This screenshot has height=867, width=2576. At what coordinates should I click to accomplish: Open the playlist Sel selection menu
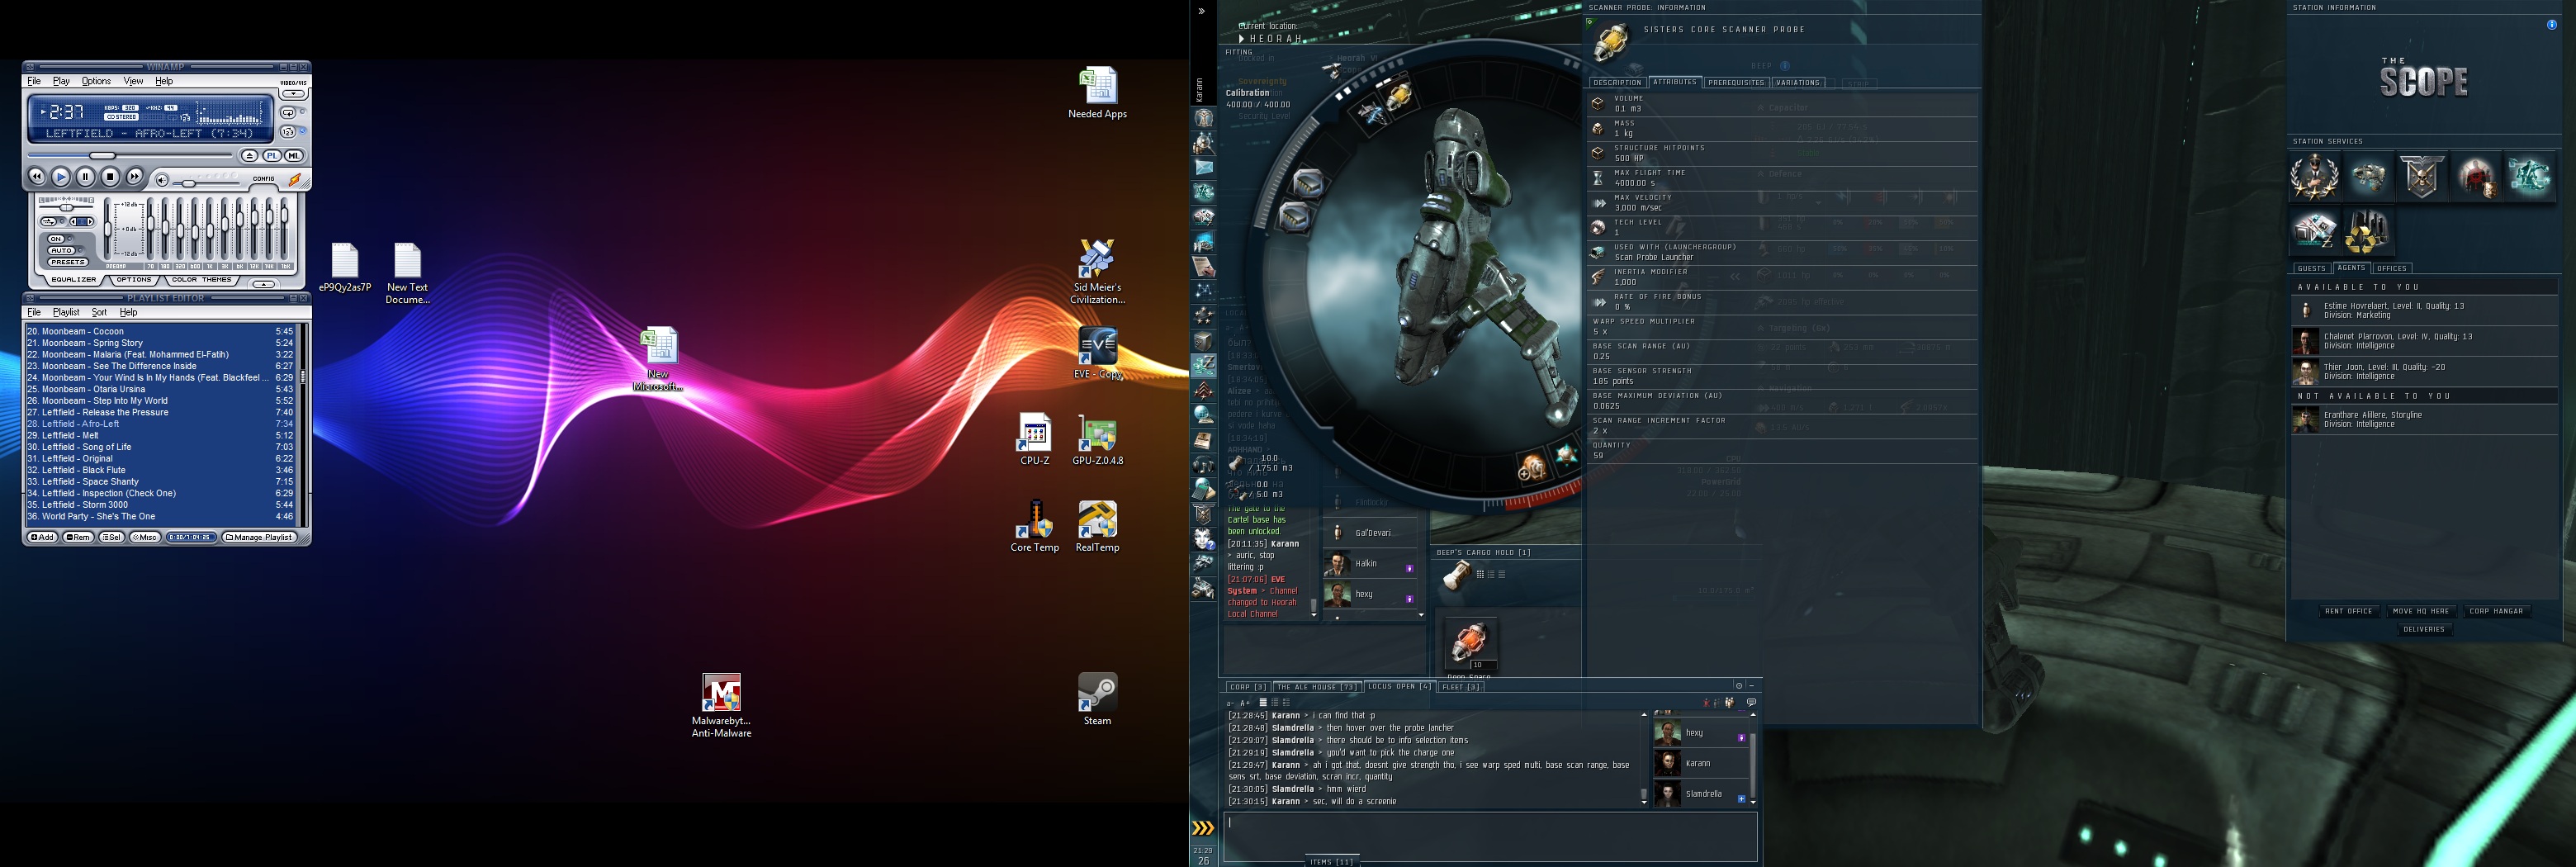pyautogui.click(x=111, y=537)
